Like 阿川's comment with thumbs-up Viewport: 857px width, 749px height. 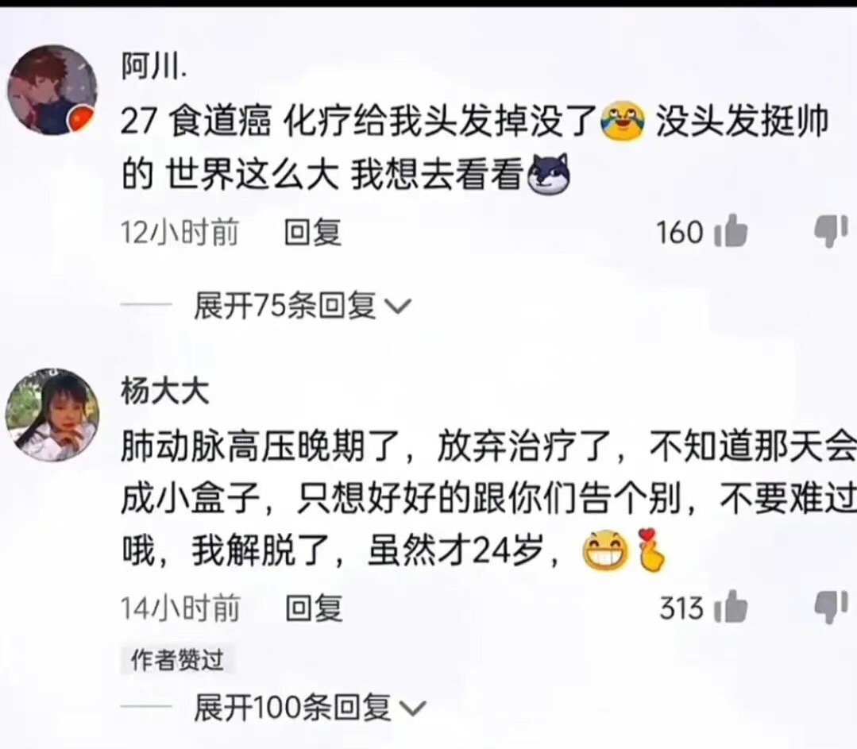tap(732, 230)
